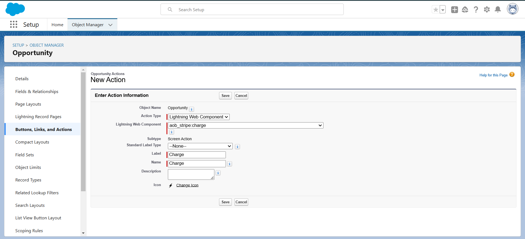Expand the Object Manager tab chevron
The width and height of the screenshot is (525, 239).
coord(110,25)
